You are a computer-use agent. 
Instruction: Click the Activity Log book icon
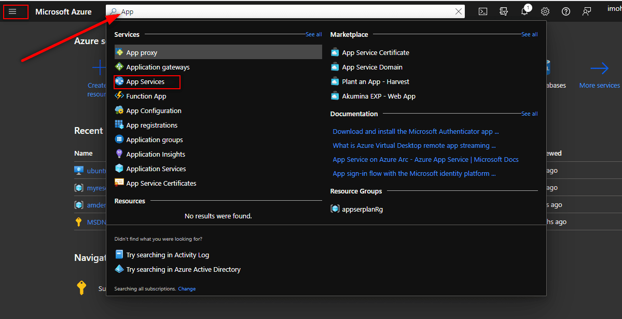(x=119, y=254)
